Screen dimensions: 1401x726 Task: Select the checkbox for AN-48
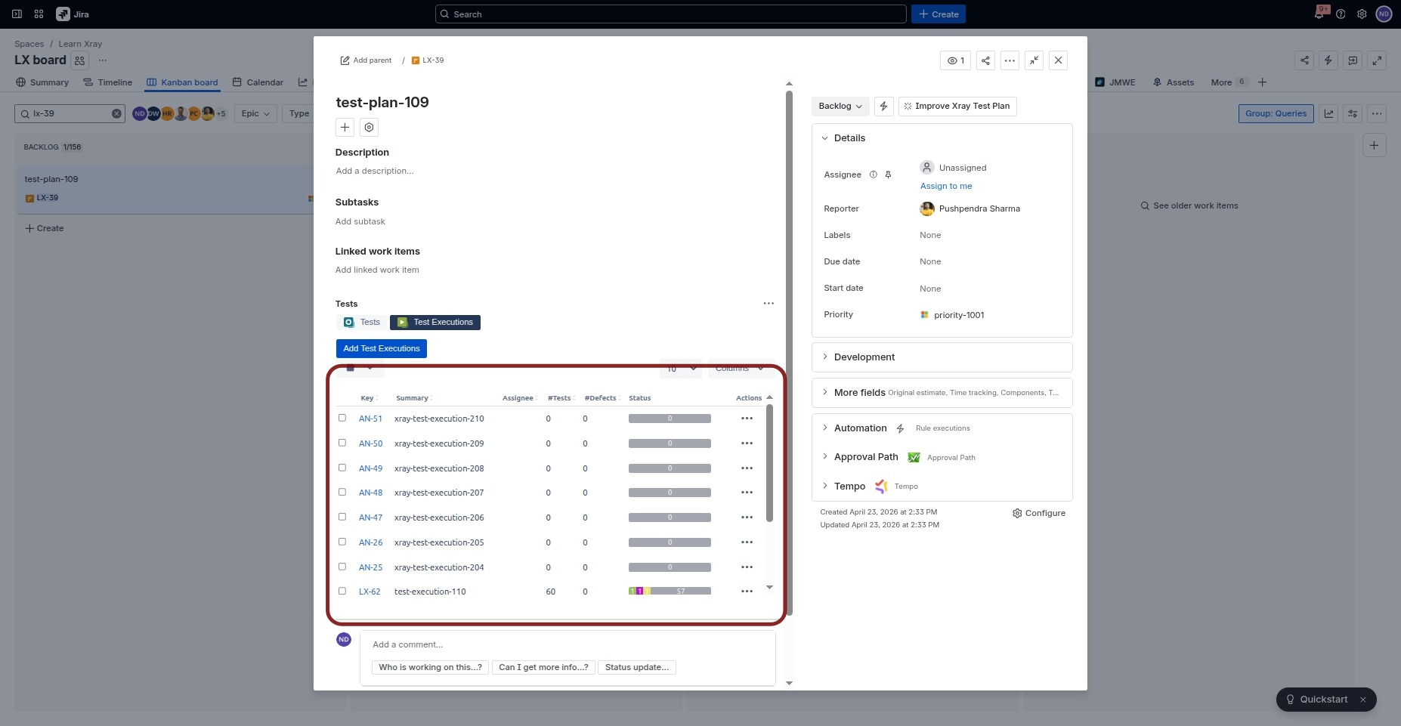tap(342, 492)
